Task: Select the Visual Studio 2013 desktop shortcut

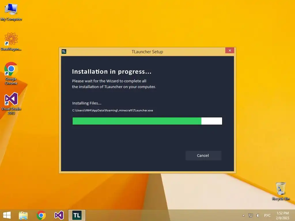Action: click(11, 103)
